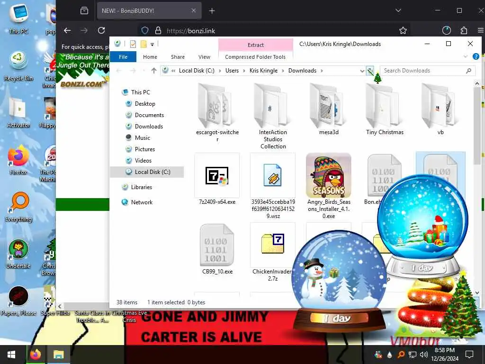Switch to the View ribbon tab

pos(205,57)
